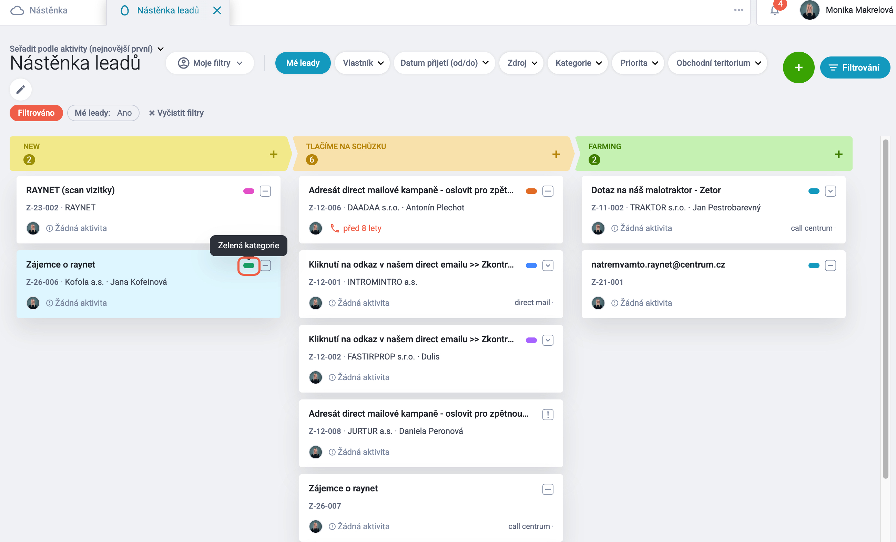Toggle the Mé leady filter
The width and height of the screenshot is (896, 542).
[303, 63]
